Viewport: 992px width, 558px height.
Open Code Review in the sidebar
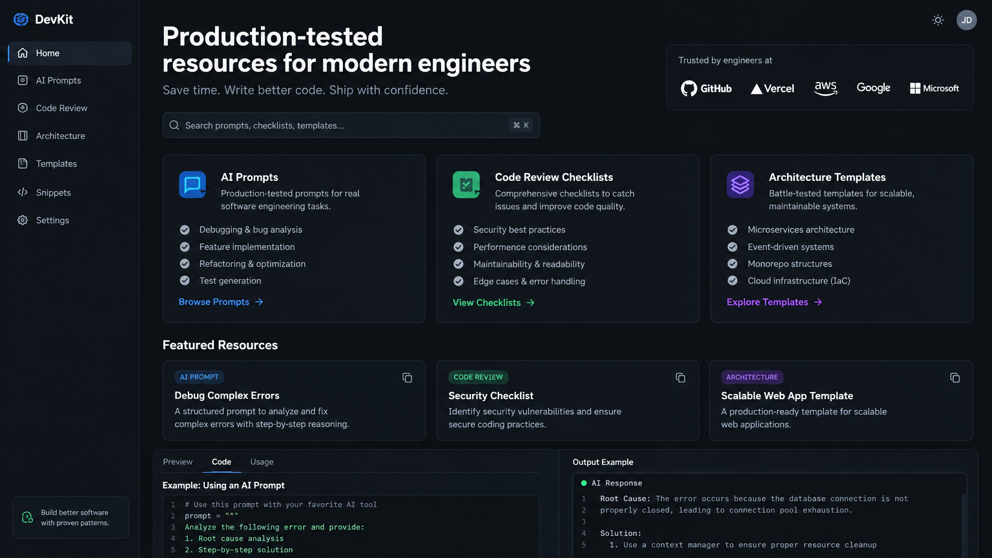tap(70, 108)
